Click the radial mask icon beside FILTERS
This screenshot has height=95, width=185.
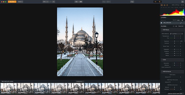[x=176, y=26]
